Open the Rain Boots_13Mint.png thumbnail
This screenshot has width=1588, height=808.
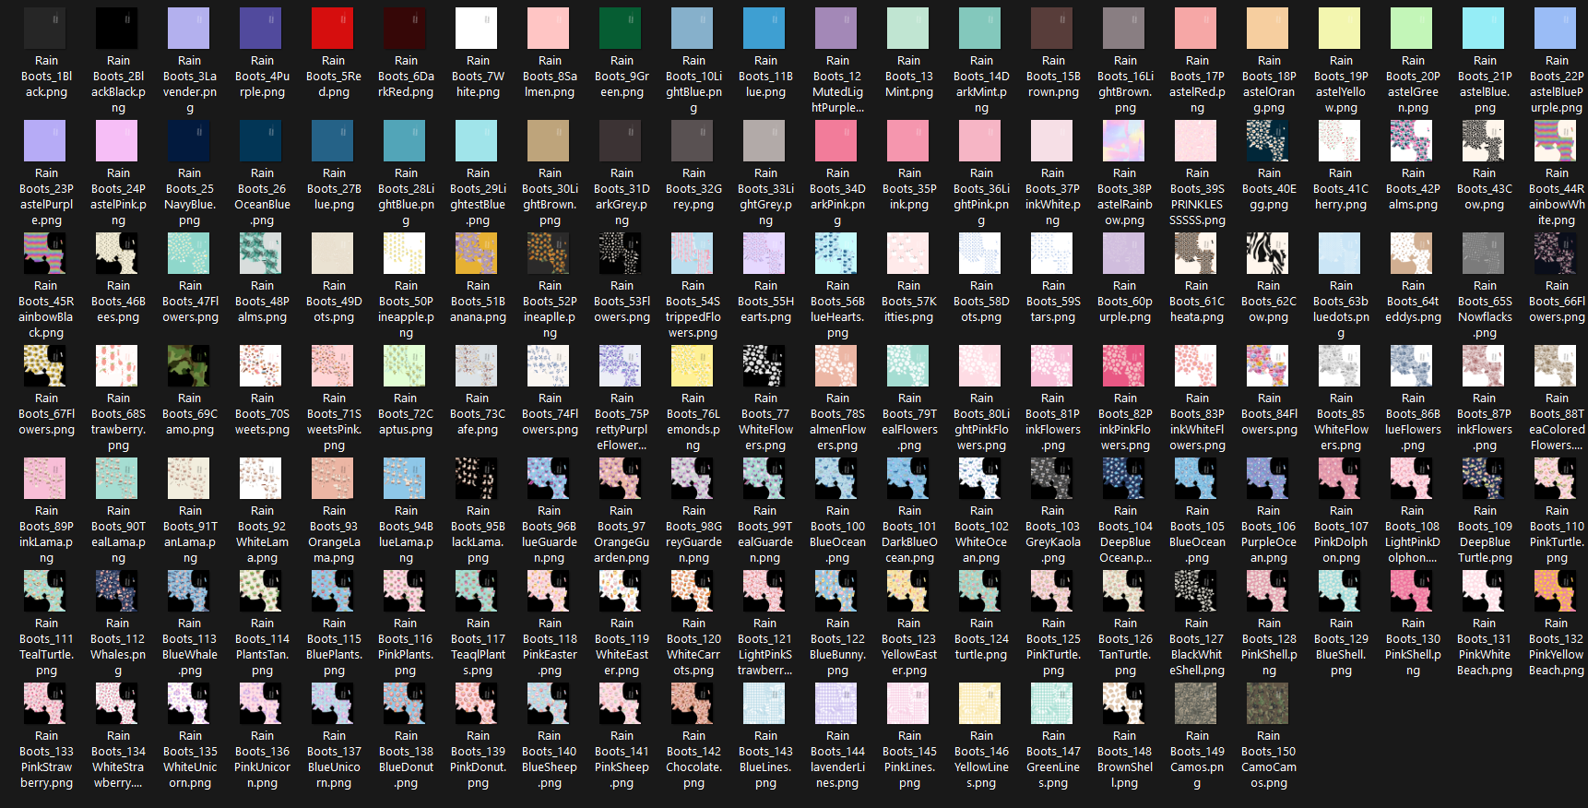pos(908,29)
